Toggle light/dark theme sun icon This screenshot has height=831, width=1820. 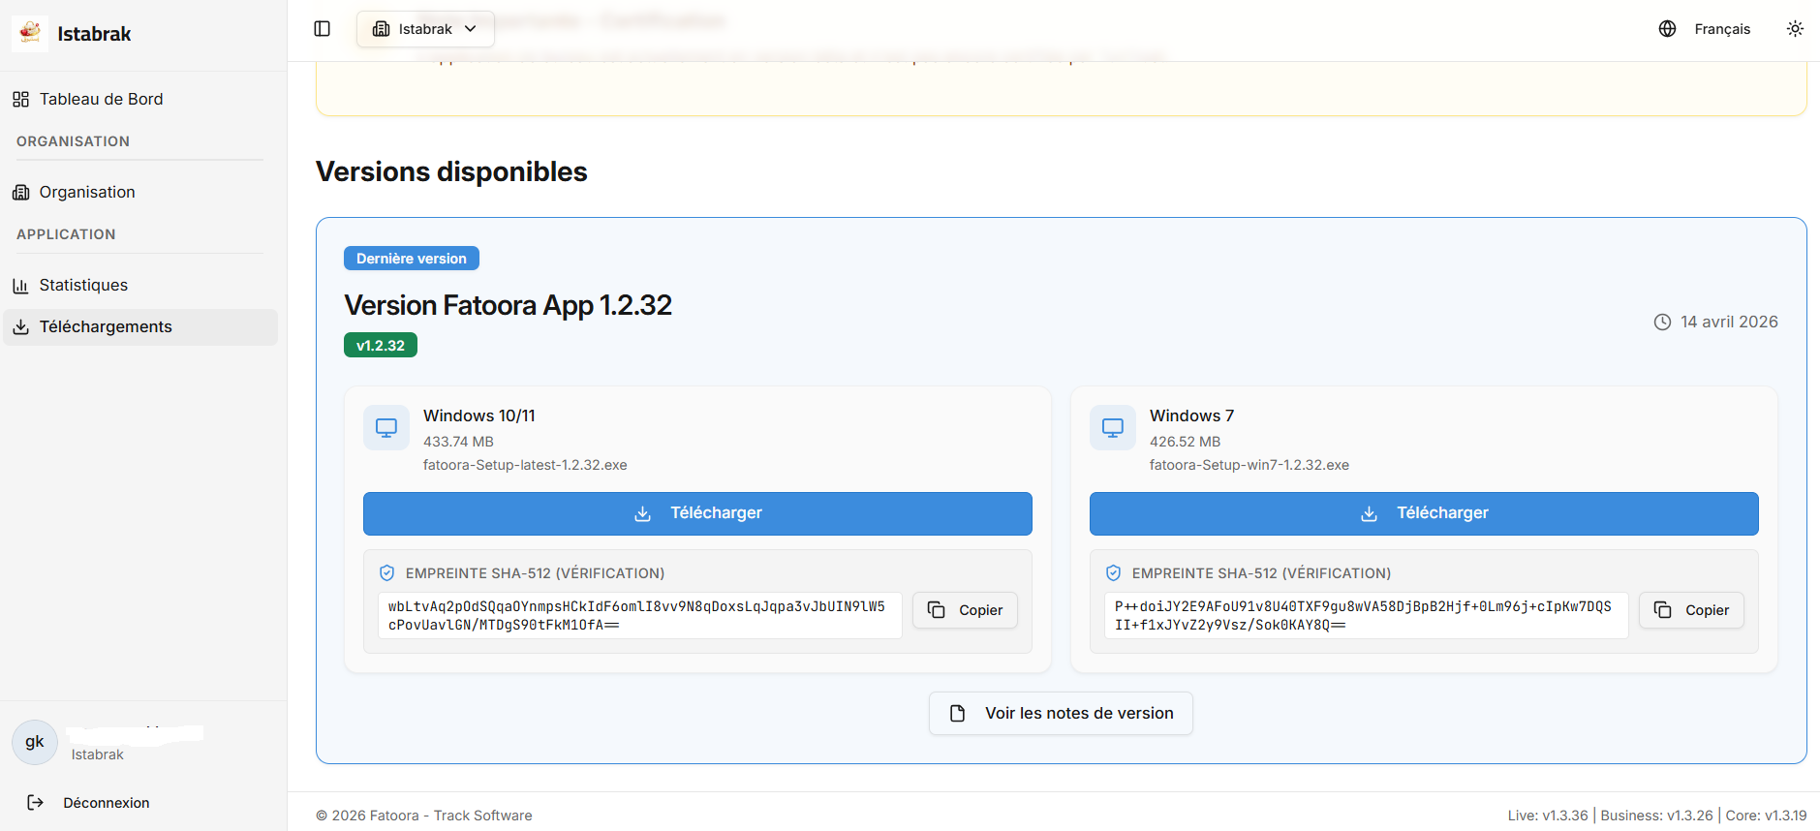(1795, 29)
